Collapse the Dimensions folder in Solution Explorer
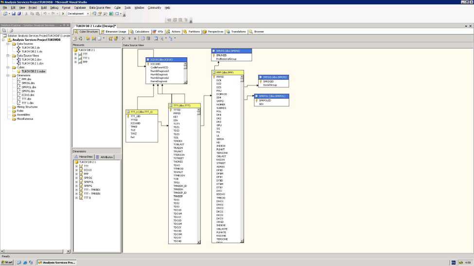 click(x=8, y=75)
